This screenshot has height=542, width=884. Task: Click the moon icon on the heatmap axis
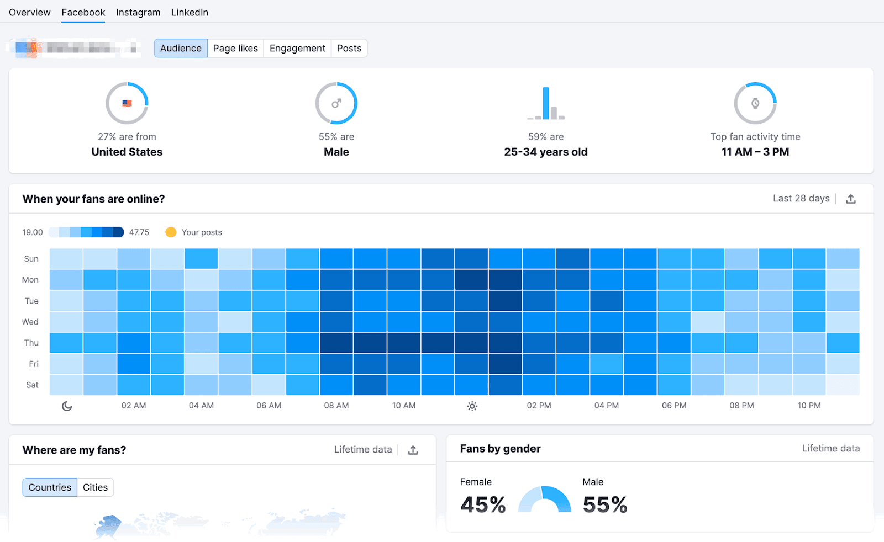pos(67,406)
